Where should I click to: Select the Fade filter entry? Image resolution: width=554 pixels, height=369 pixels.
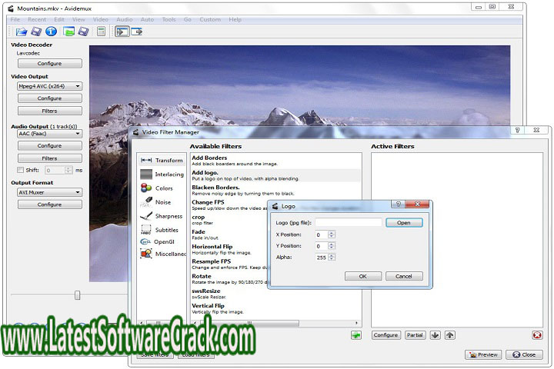coord(229,234)
